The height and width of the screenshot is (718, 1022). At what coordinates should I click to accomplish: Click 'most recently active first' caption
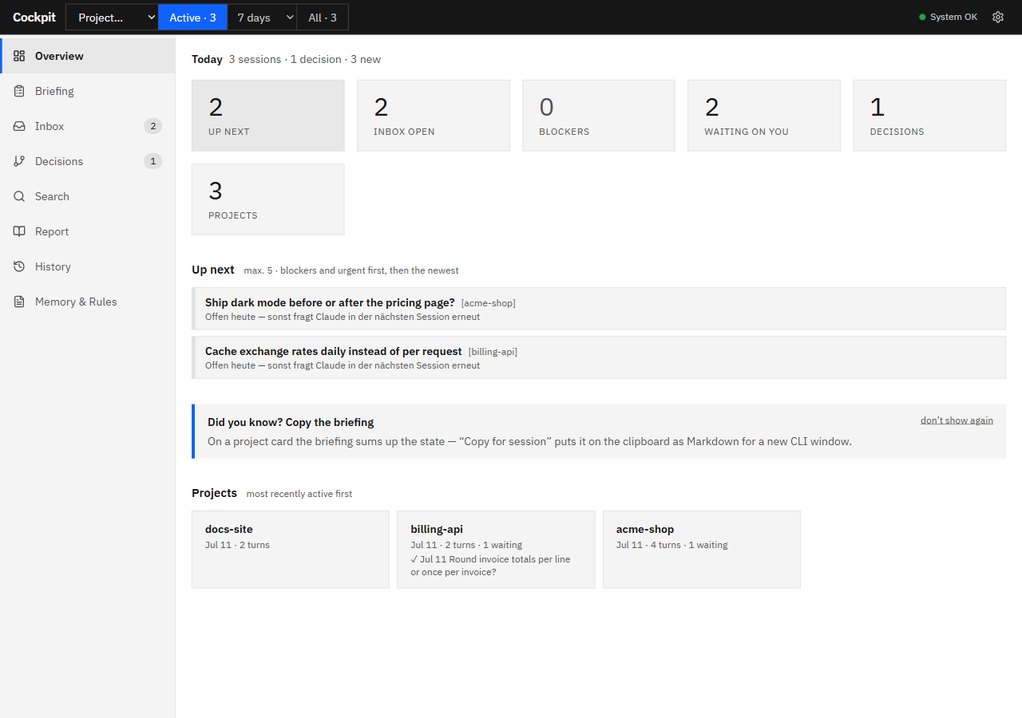(299, 494)
